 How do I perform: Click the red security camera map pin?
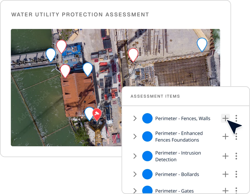click(x=97, y=114)
